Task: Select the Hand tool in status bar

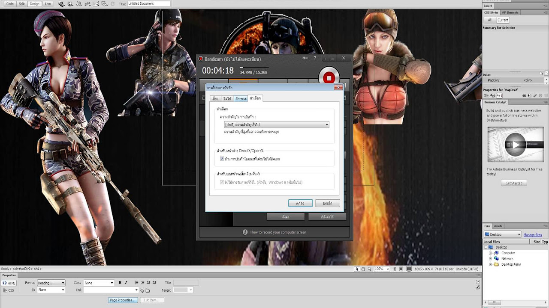Action: 363,269
